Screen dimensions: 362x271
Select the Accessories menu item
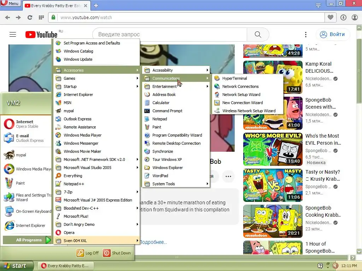[x=97, y=70]
